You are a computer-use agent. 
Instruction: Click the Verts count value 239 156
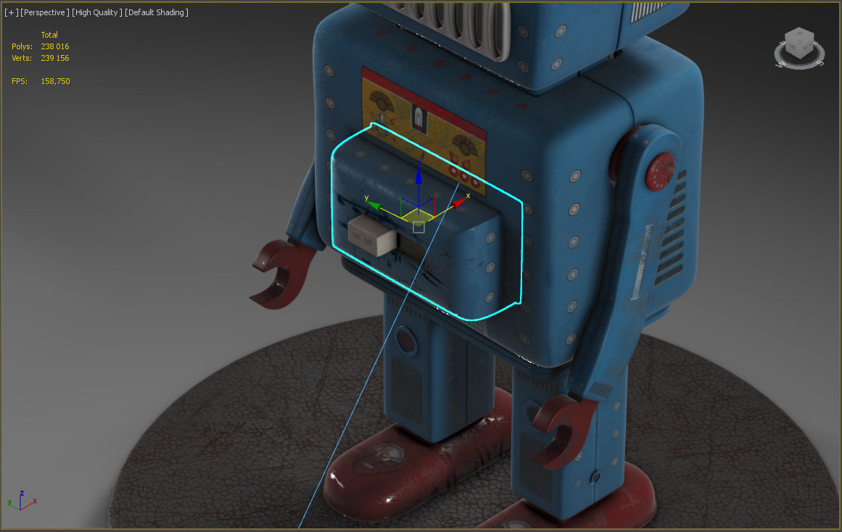click(x=55, y=58)
